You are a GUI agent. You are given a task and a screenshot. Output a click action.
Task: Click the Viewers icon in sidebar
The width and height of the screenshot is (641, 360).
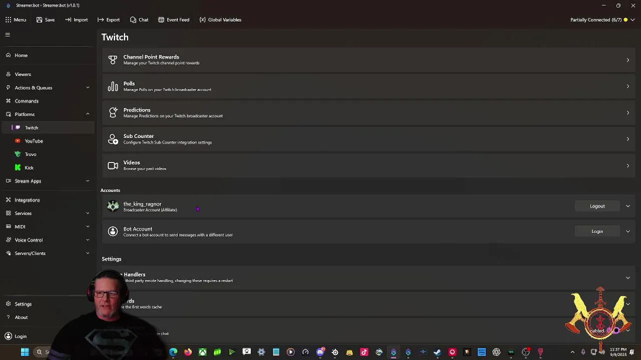click(8, 74)
